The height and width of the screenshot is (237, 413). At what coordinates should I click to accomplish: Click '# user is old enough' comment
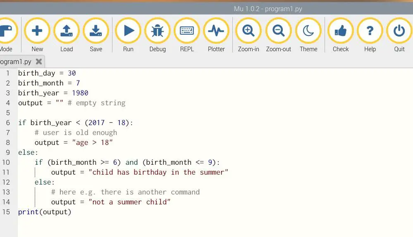click(x=76, y=133)
